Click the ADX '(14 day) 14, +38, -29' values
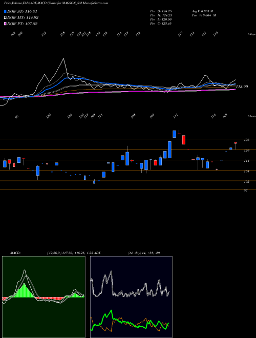256x338 pixels. 144,253
